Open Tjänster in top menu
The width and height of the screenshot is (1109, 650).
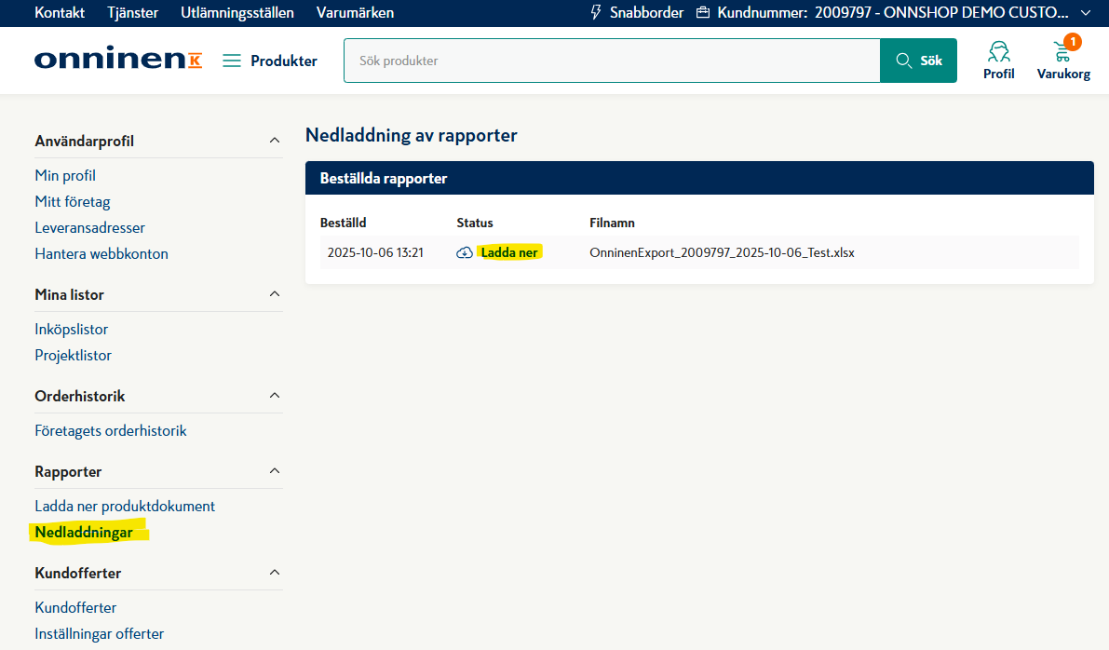coord(133,13)
